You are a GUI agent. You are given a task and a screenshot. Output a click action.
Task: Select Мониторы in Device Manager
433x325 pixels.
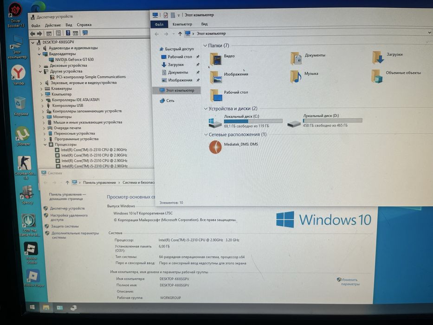60,117
